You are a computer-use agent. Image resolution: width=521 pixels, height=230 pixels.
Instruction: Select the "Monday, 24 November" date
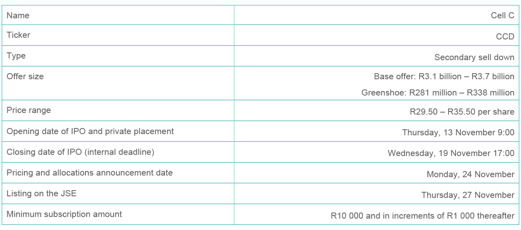(471, 174)
